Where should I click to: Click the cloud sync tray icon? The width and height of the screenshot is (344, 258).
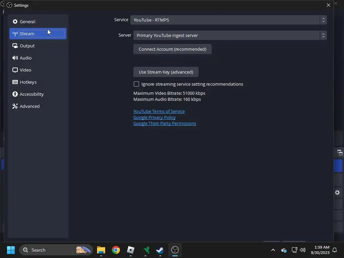tap(284, 250)
